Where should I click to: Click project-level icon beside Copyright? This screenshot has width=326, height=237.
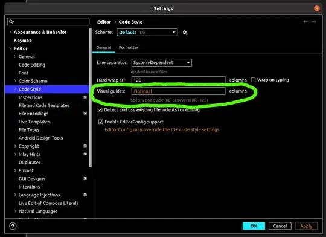(x=85, y=146)
